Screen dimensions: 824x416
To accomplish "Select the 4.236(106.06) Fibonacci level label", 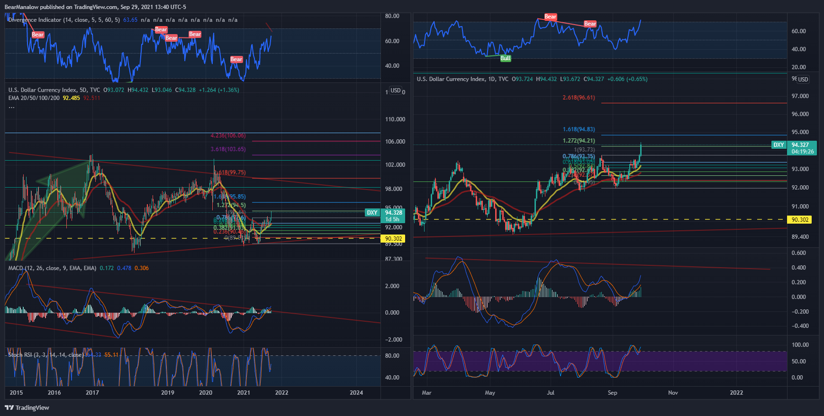I will tap(228, 136).
